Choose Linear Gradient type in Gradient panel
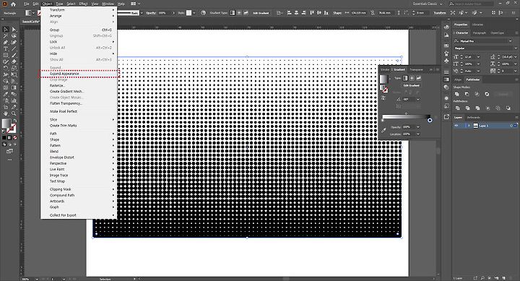Screen dimensions: 520x281 pyautogui.click(x=405, y=78)
